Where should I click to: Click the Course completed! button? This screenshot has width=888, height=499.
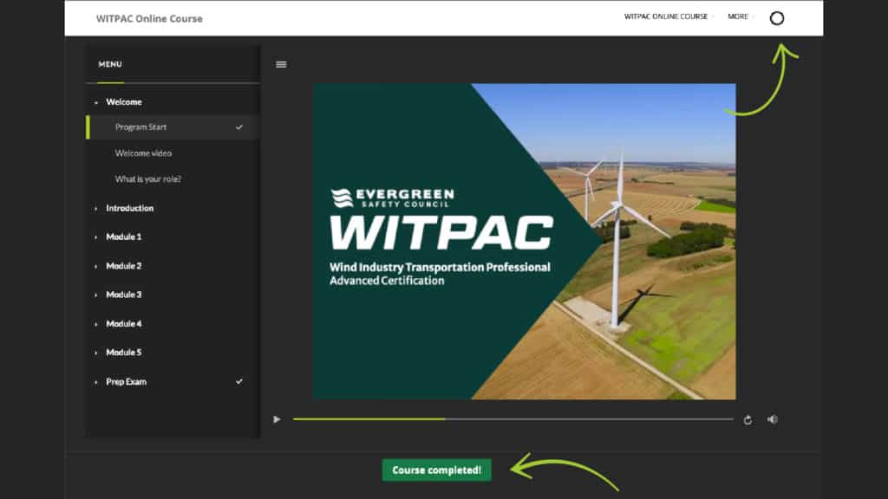pyautogui.click(x=437, y=470)
